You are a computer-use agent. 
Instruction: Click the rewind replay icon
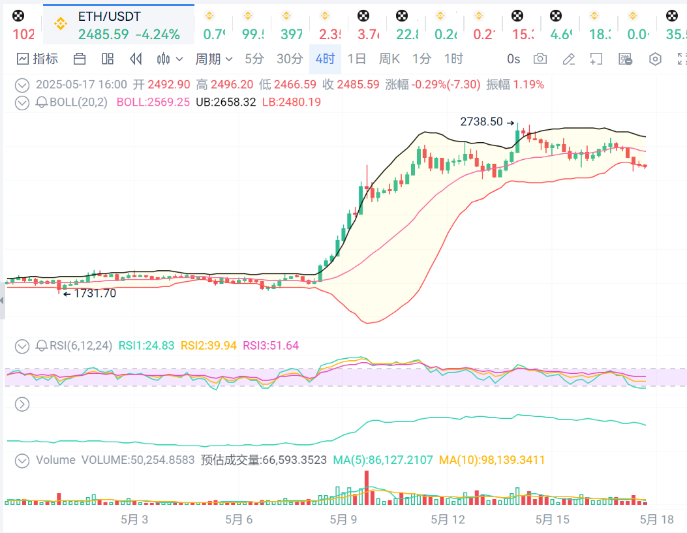pos(136,59)
